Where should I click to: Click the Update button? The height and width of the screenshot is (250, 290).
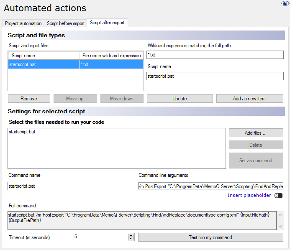pos(180,99)
